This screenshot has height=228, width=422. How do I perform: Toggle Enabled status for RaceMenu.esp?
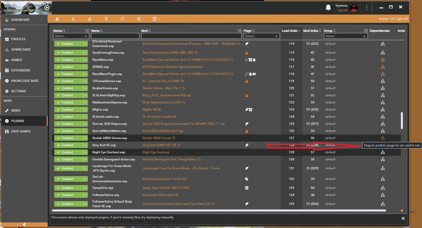point(69,60)
